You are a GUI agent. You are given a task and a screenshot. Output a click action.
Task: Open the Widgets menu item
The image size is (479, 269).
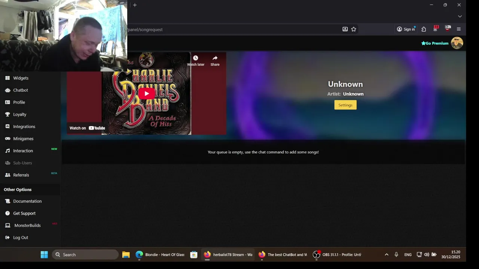21,78
